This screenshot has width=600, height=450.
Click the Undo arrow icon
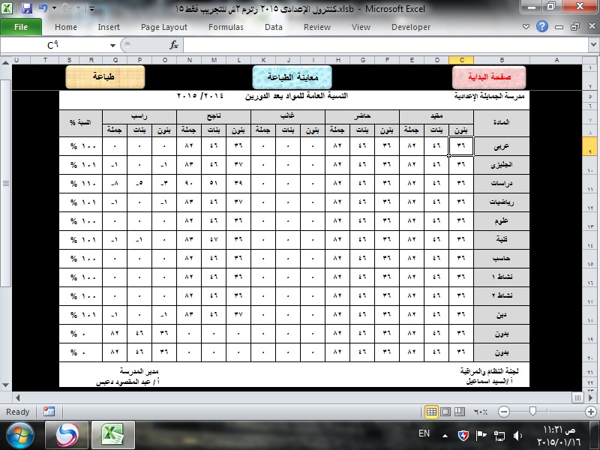click(x=43, y=10)
